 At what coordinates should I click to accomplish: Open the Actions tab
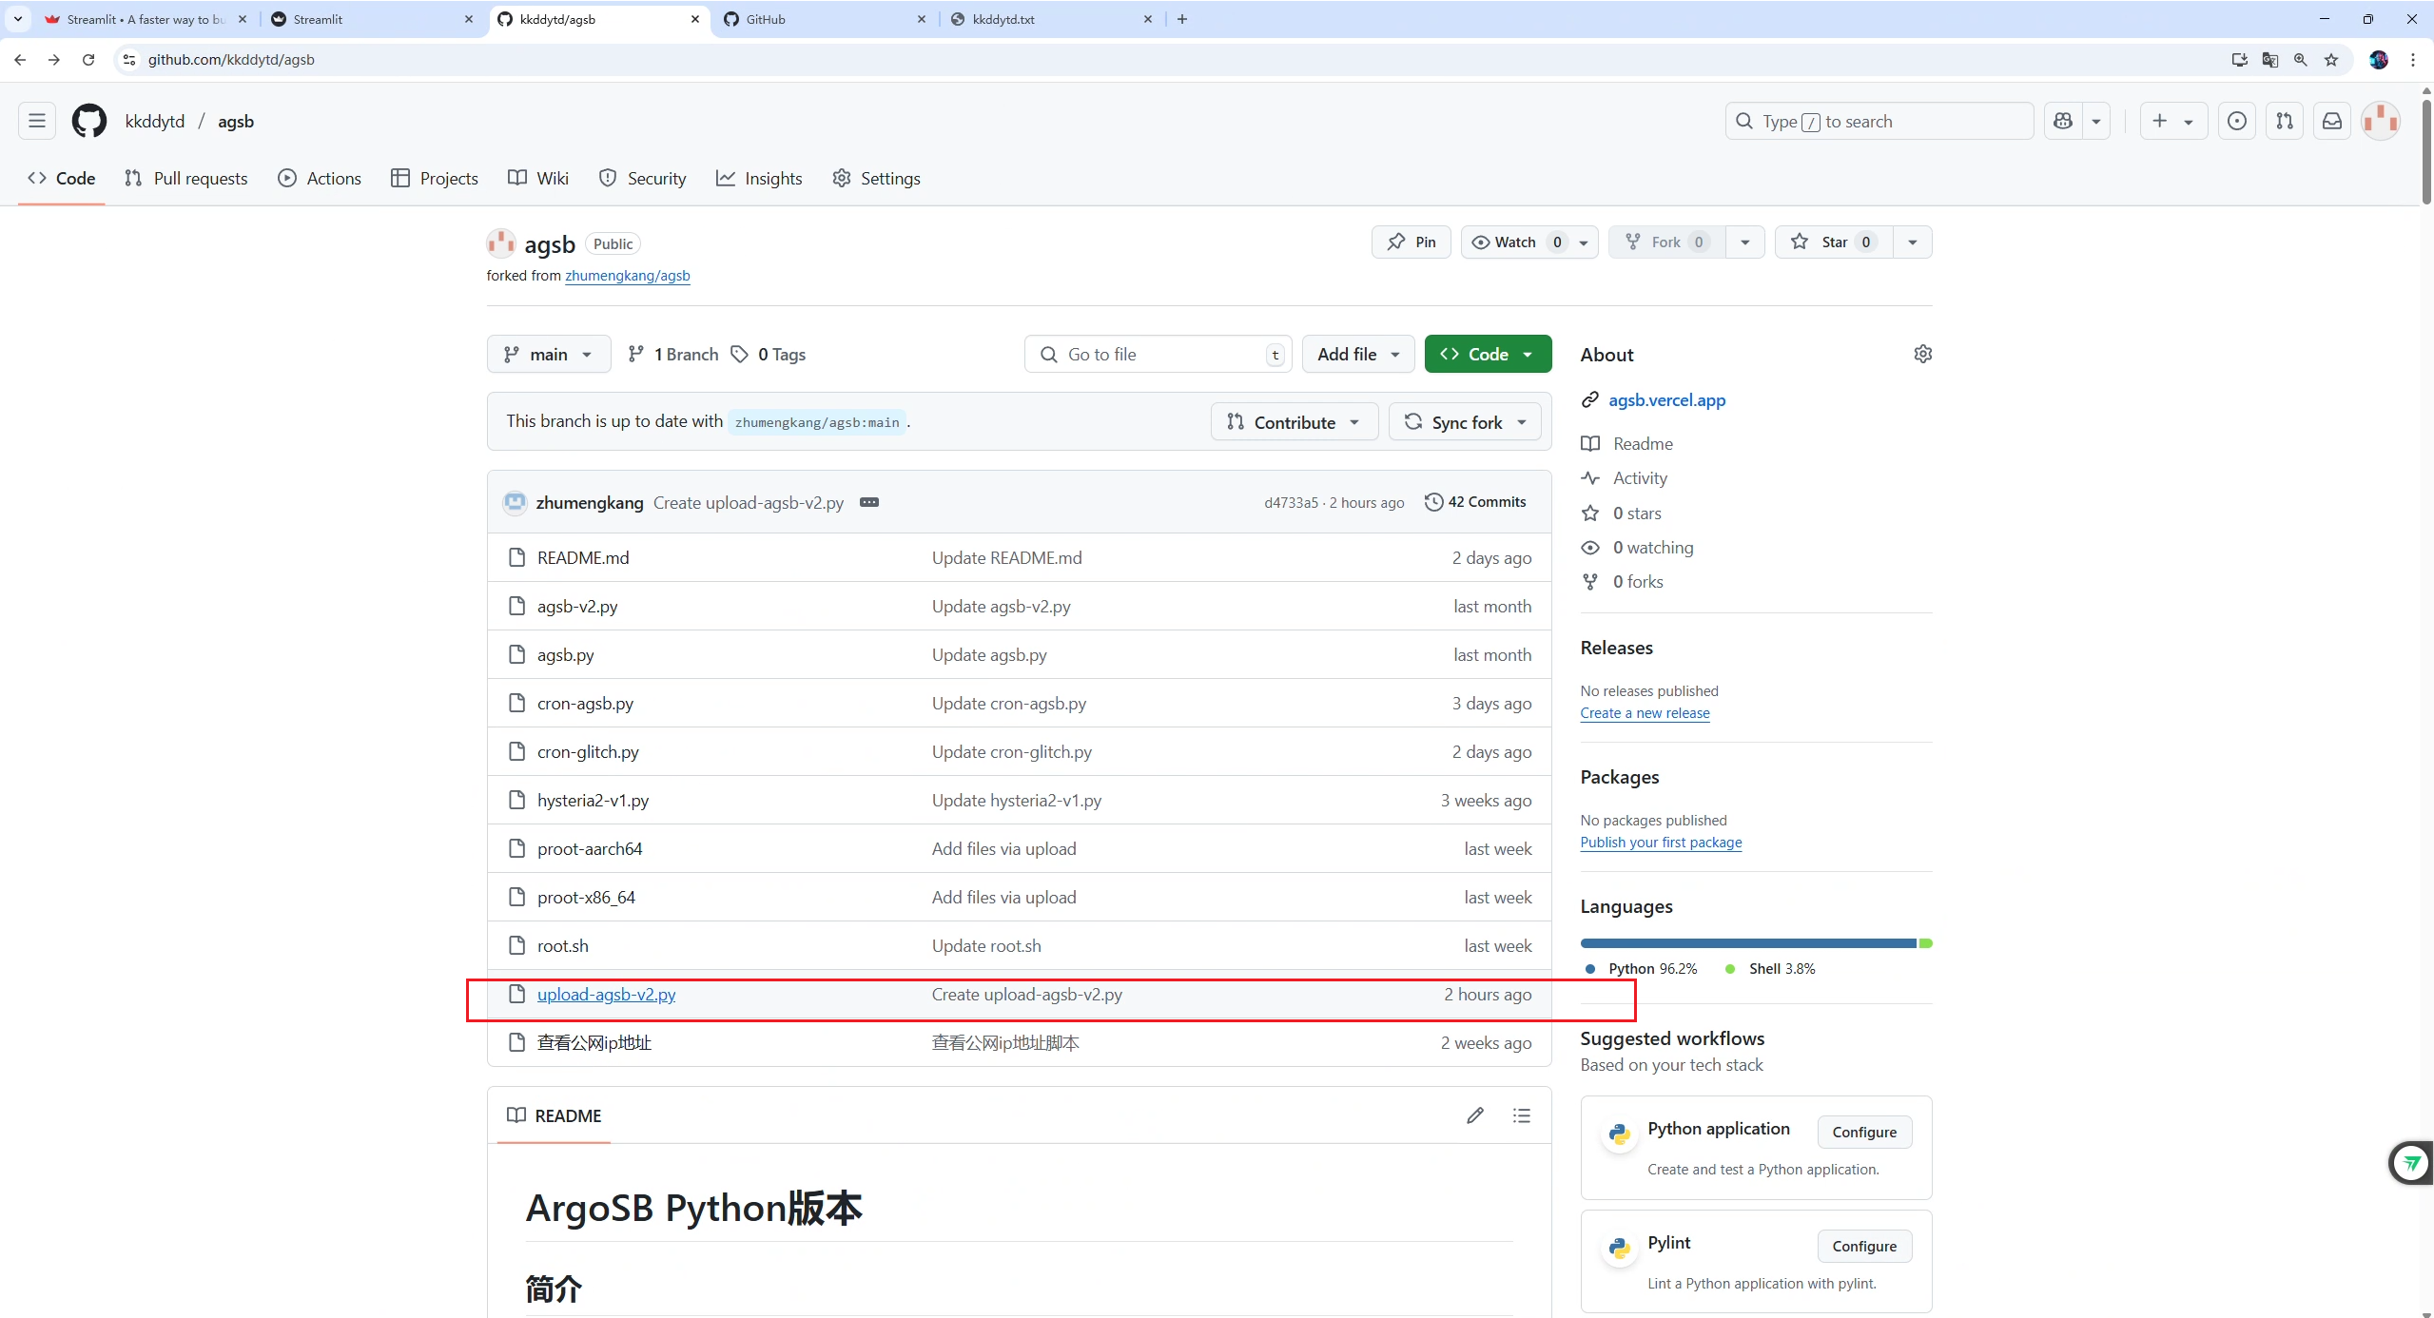coord(320,178)
